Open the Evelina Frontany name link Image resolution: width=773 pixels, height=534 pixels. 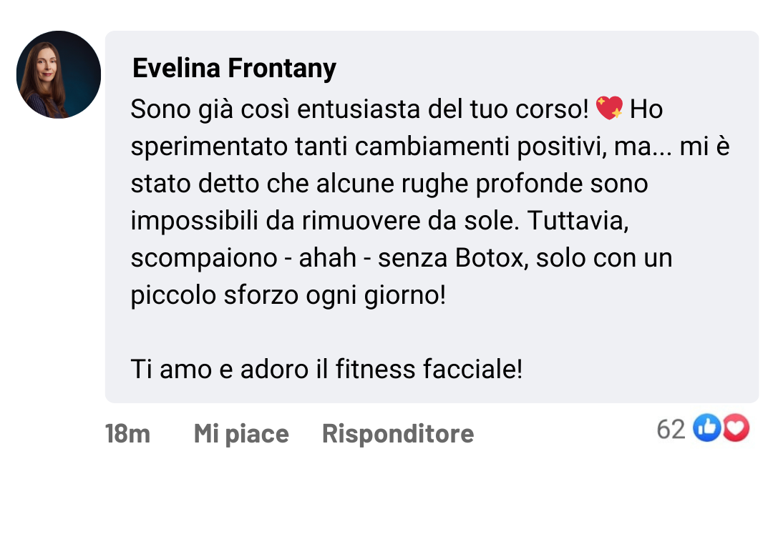coord(234,69)
